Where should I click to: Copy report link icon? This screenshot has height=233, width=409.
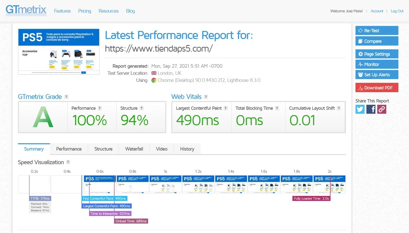382,109
